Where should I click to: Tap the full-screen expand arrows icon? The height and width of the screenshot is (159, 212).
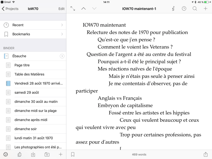73,9
